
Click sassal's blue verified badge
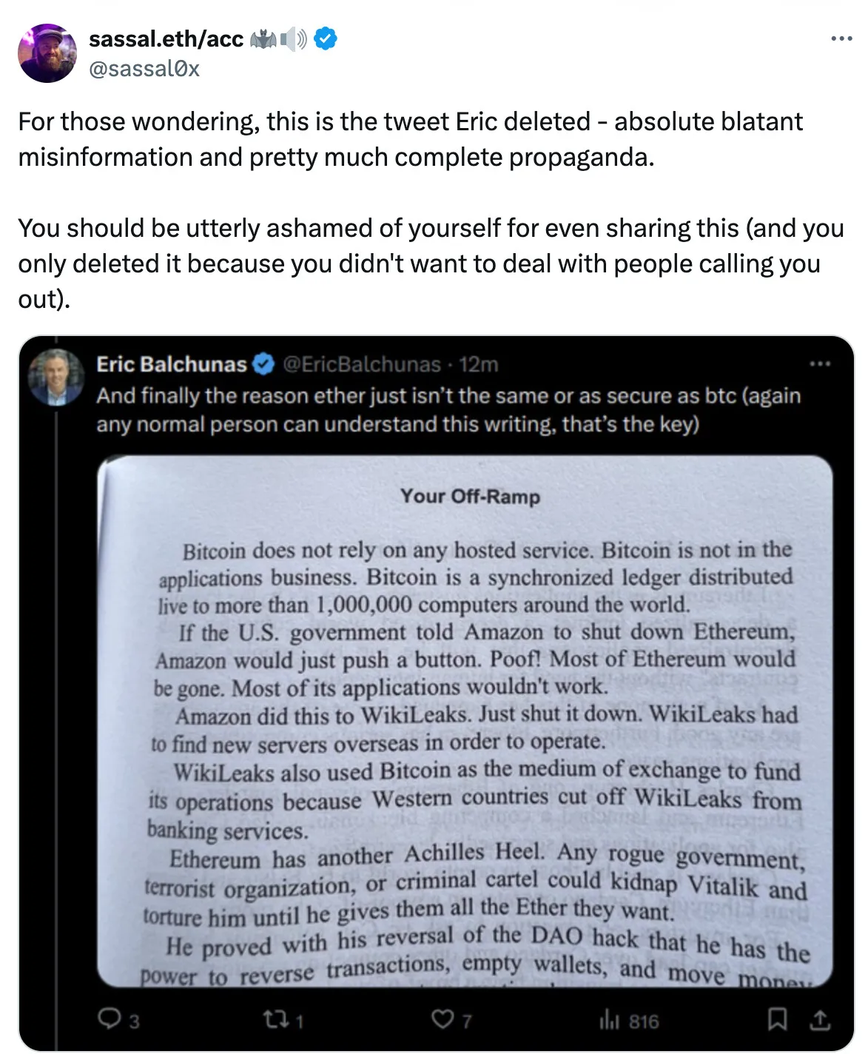pyautogui.click(x=326, y=38)
